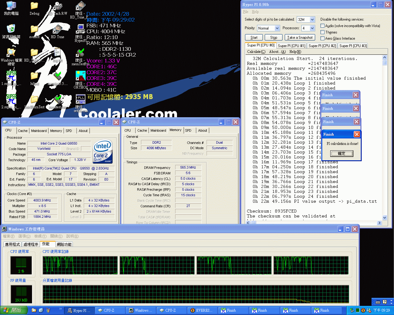Open the log.txt file icon
The image size is (394, 315).
tap(57, 54)
